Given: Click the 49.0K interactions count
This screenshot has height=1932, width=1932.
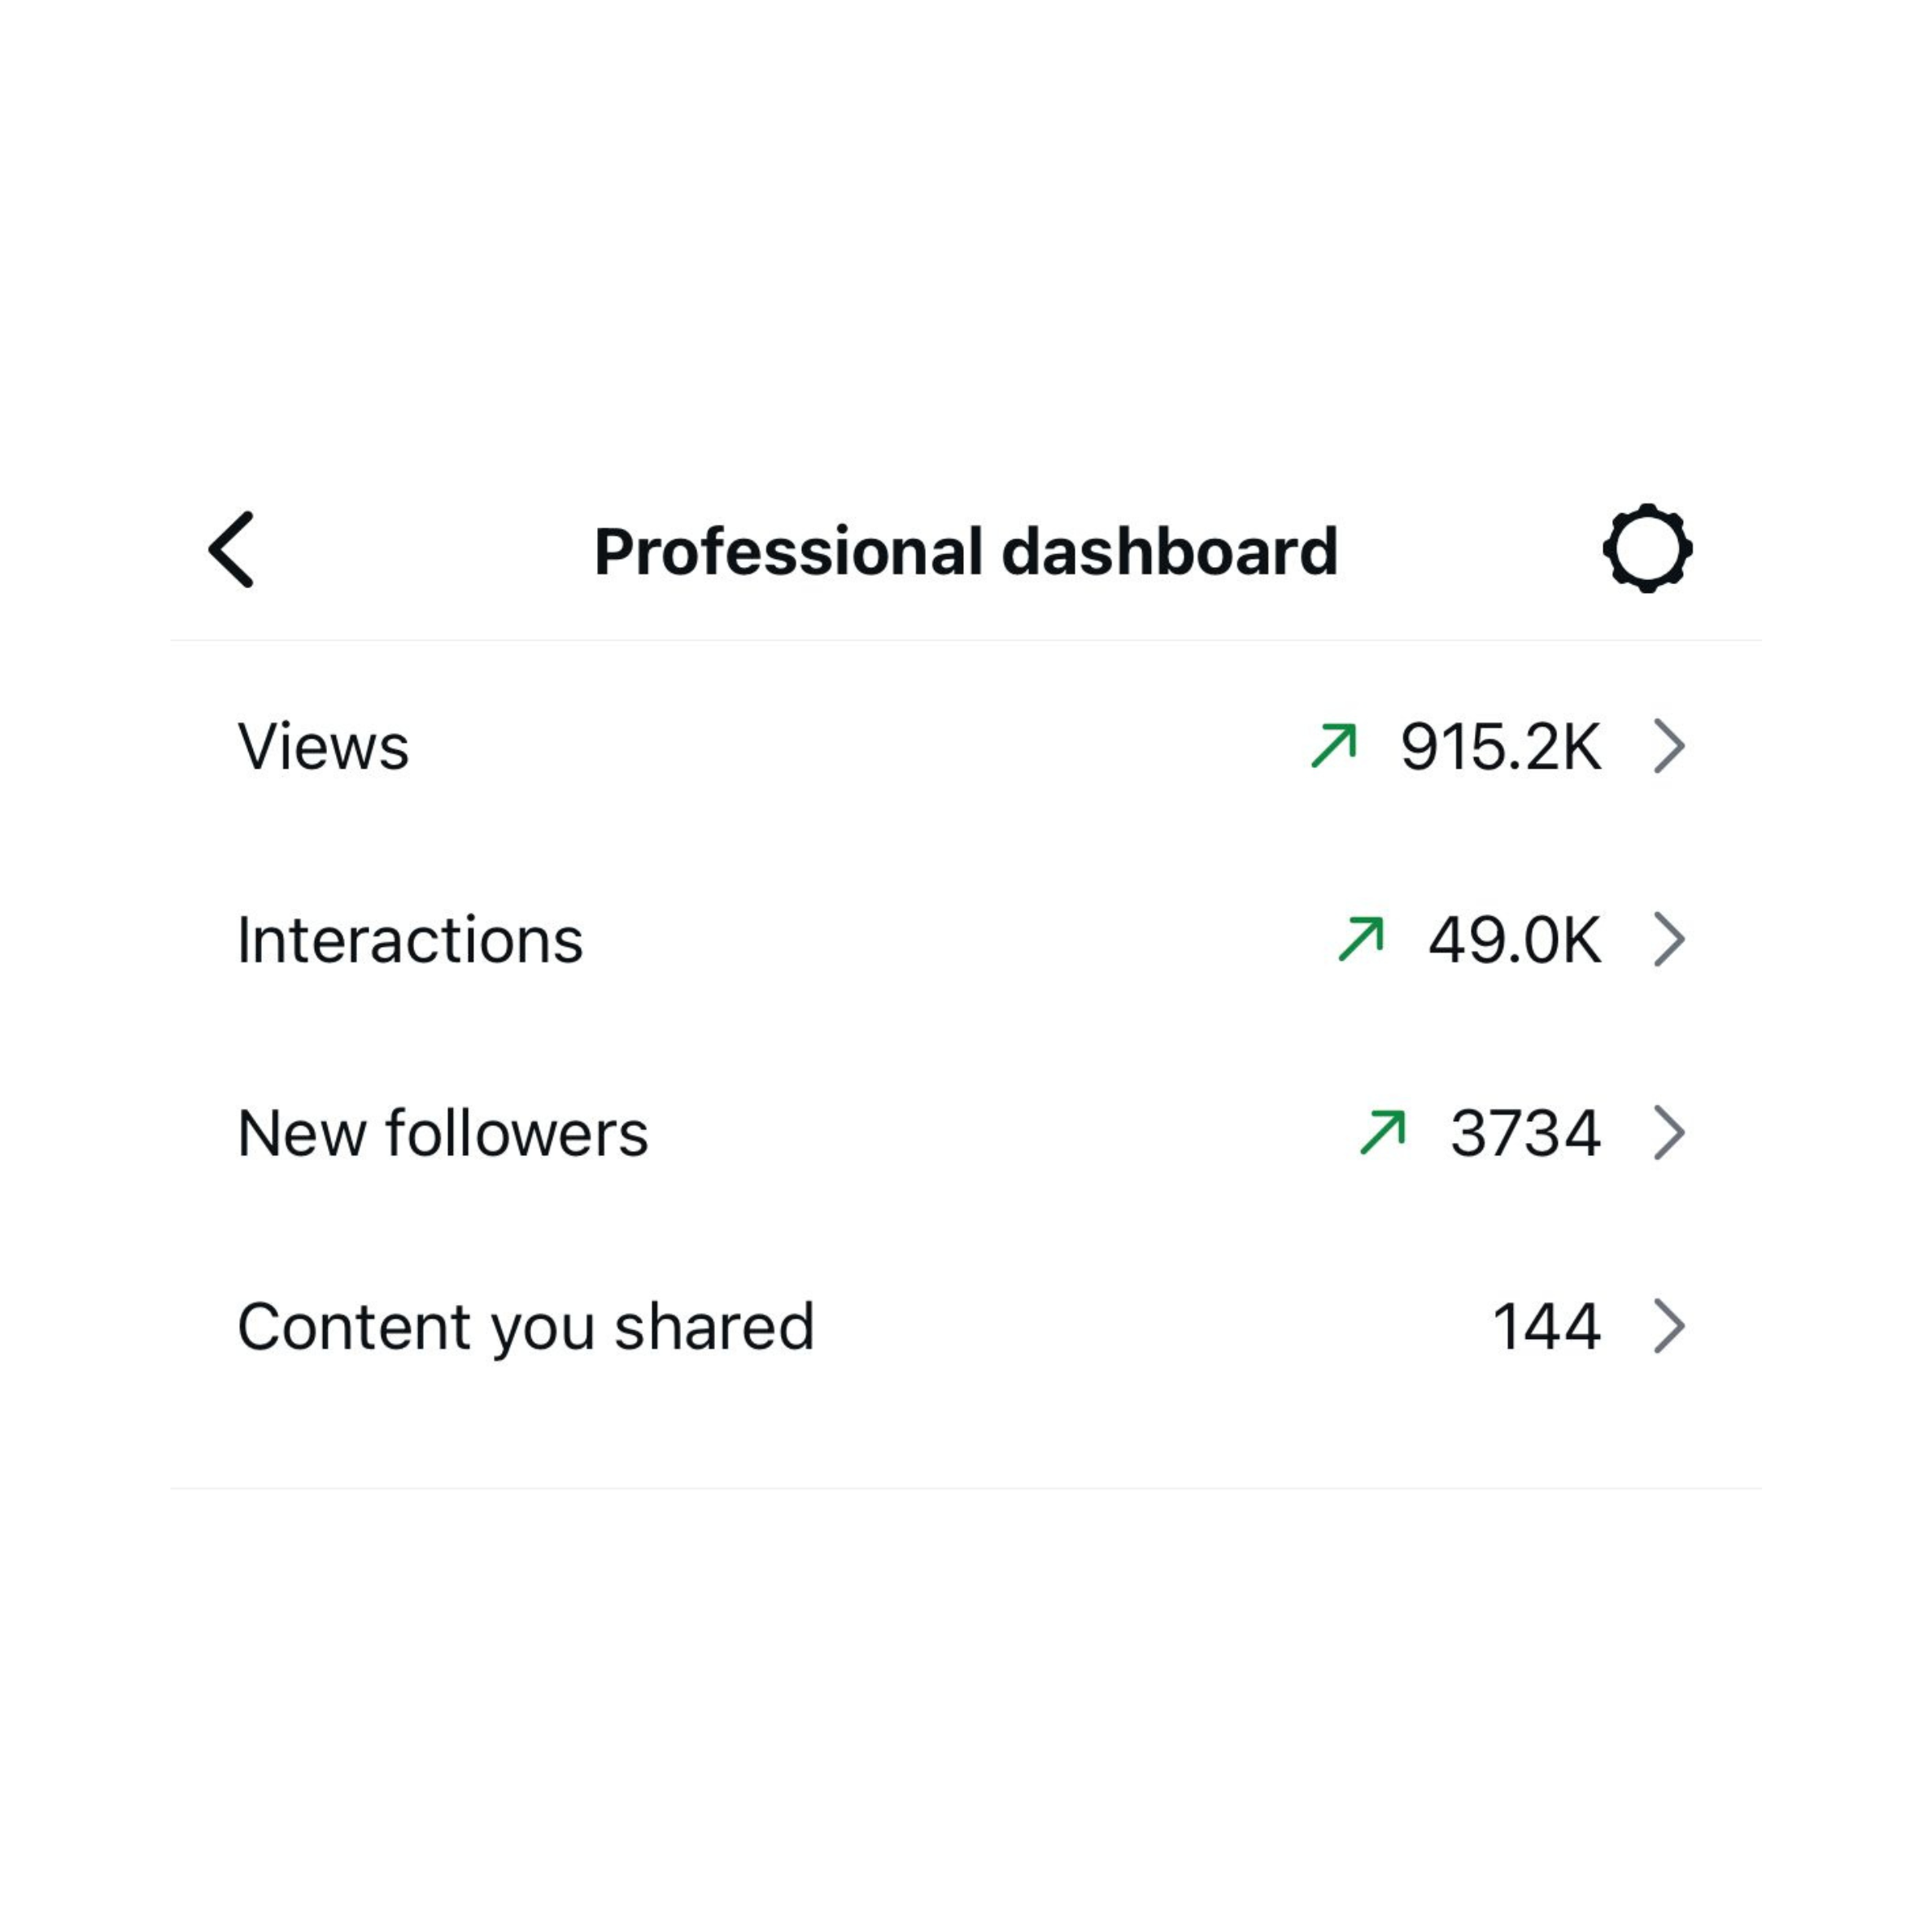Looking at the screenshot, I should 1514,940.
